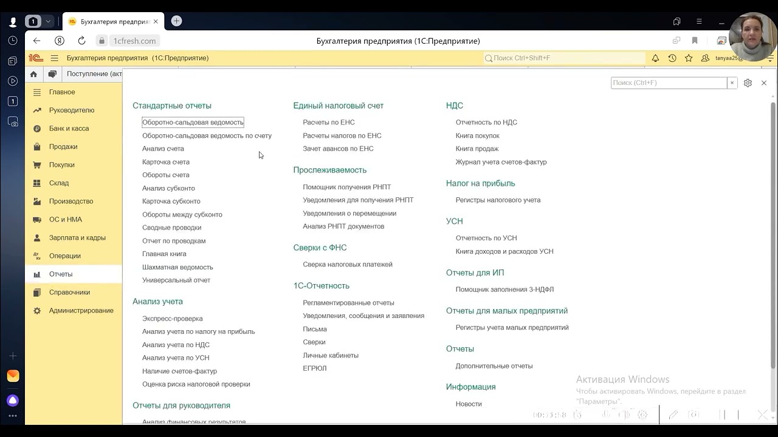Click the site lock icon
This screenshot has width=778, height=437.
[102, 41]
